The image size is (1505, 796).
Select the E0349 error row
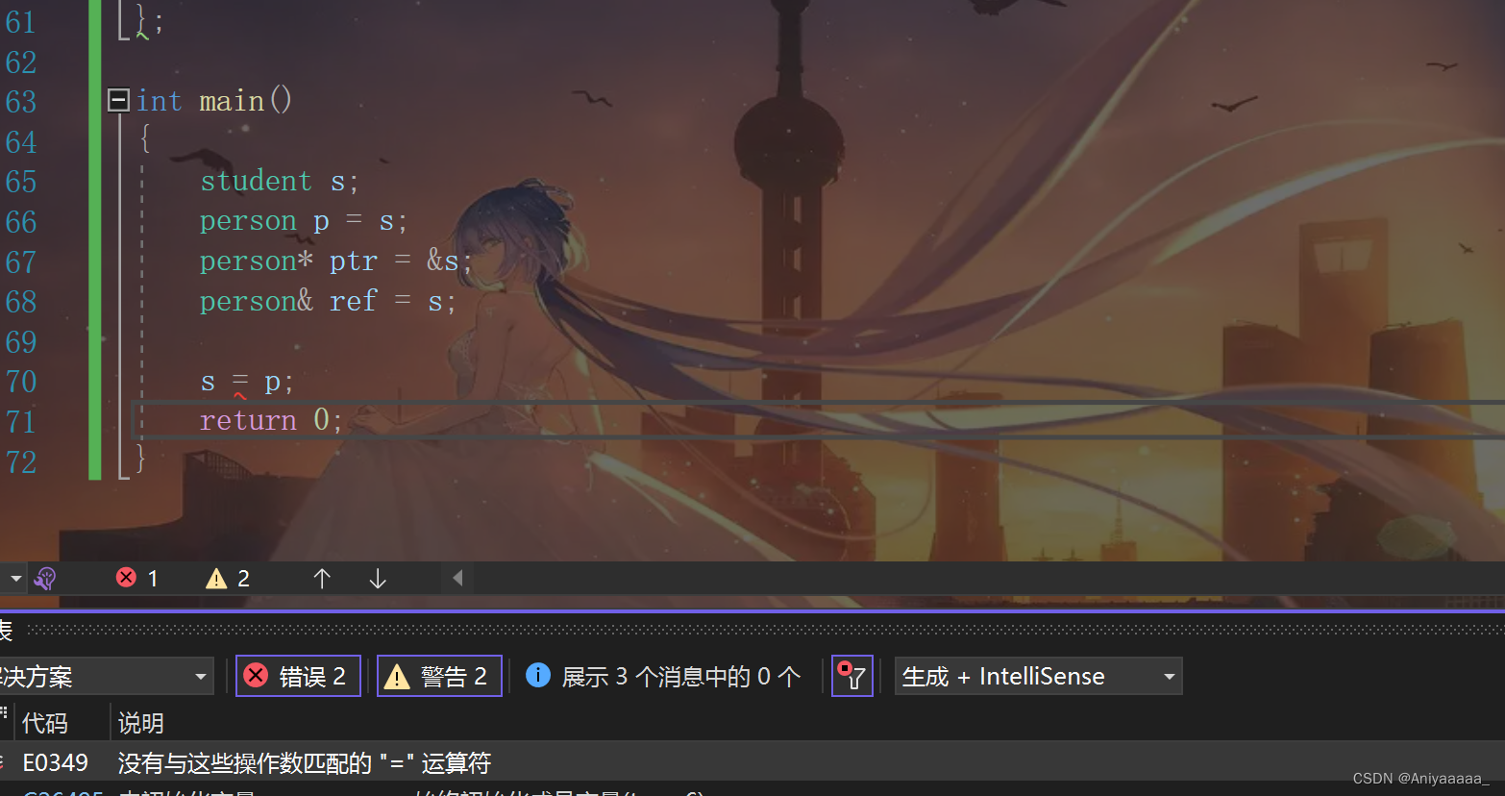(x=752, y=762)
